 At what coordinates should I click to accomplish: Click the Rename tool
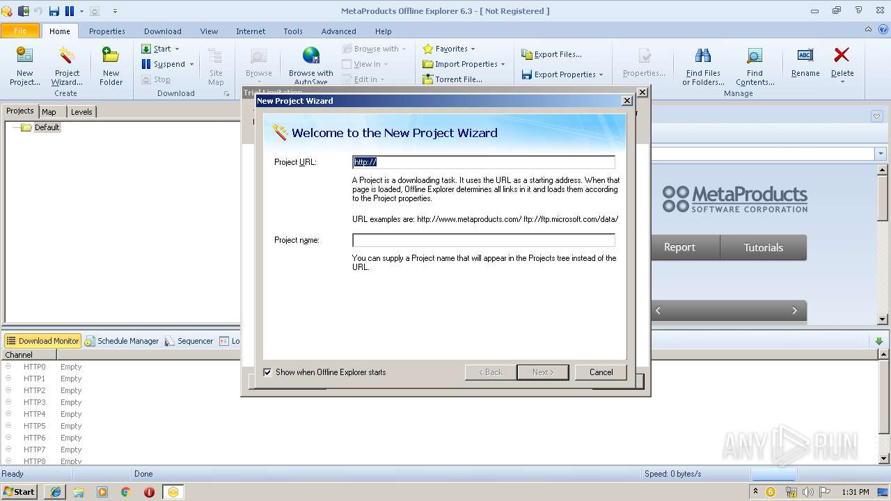coord(805,63)
